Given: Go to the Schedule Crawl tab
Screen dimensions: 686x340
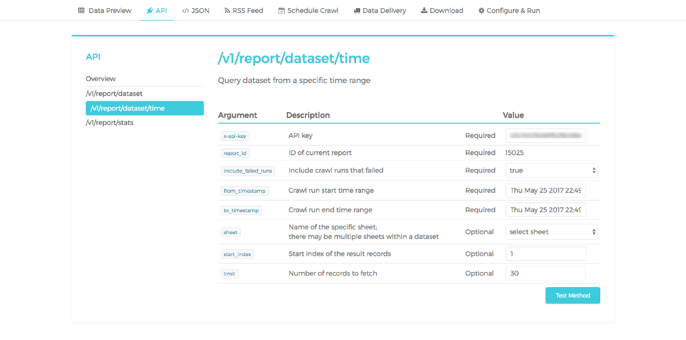Looking at the screenshot, I should click(x=309, y=10).
